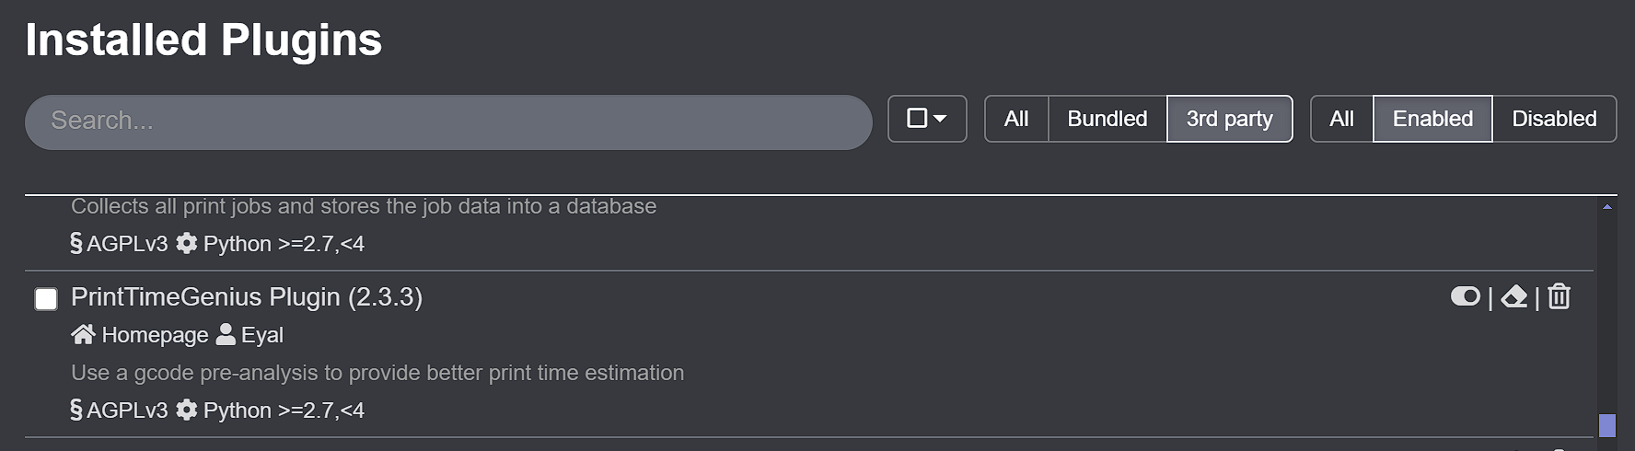This screenshot has height=451, width=1635.
Task: Click the section-sign license icon for PrintTimeGenius
Action: coord(76,410)
